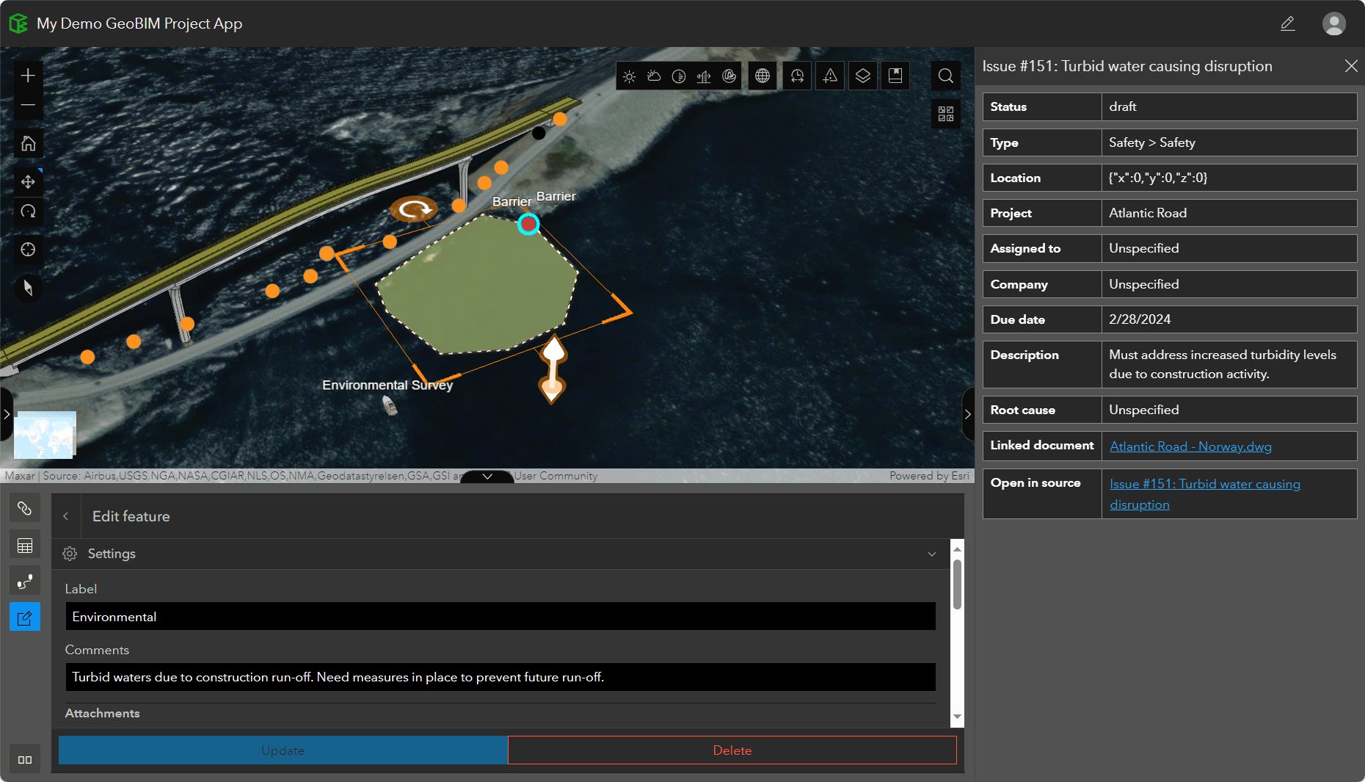Screen dimensions: 1365x782
Task: Open the Layers panel icon
Action: [862, 75]
